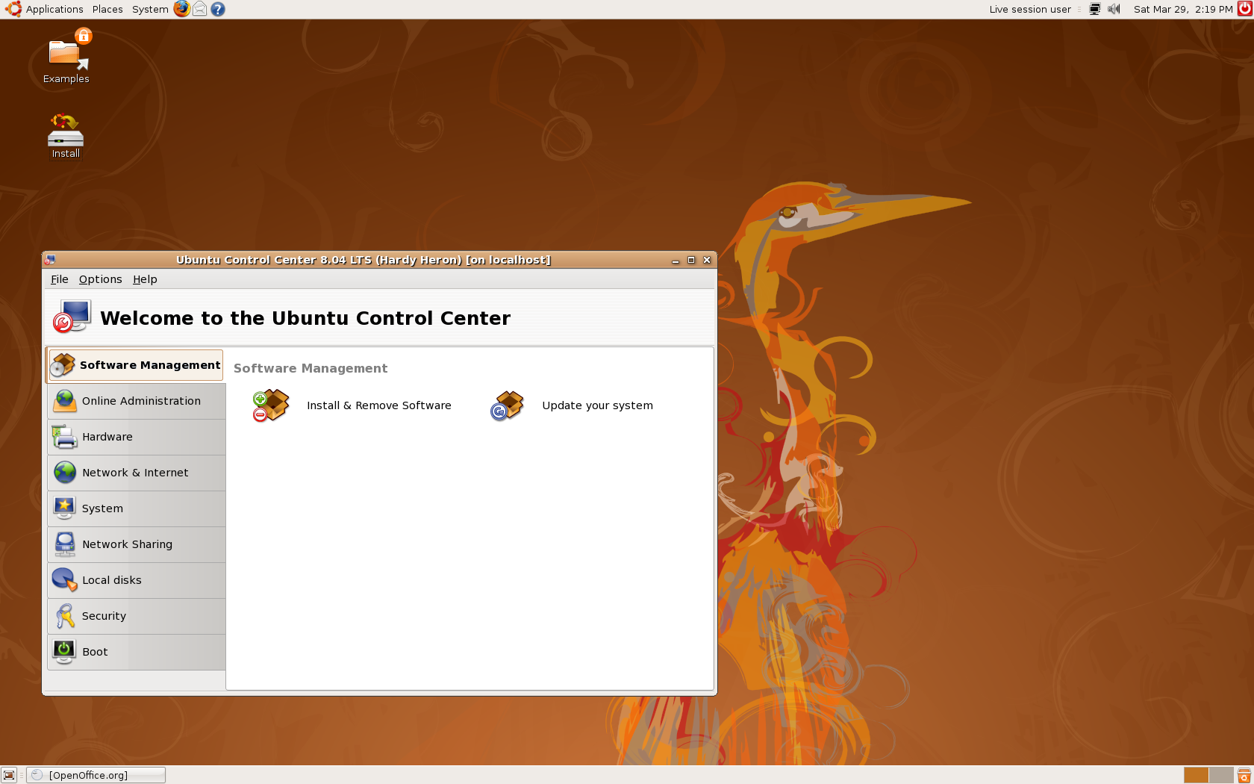
Task: Click the power/logout button in top panel
Action: [x=1245, y=9]
